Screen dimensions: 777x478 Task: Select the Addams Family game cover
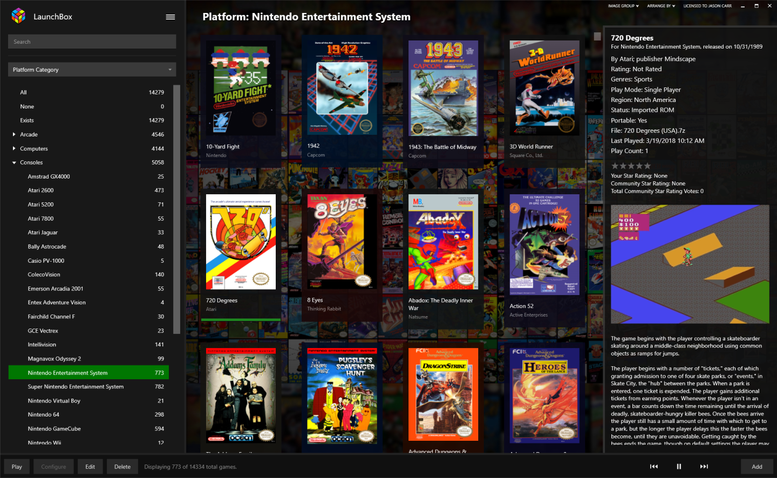[241, 395]
